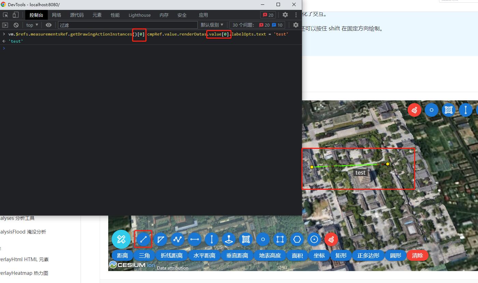Activate the DevTools inspect element picker
Viewport: 478px width, 283px height.
click(5, 15)
